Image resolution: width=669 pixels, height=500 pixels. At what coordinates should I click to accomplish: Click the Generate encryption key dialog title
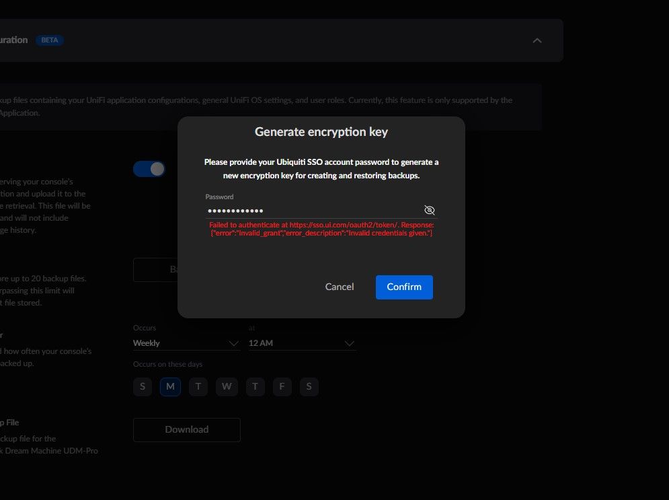tap(321, 132)
